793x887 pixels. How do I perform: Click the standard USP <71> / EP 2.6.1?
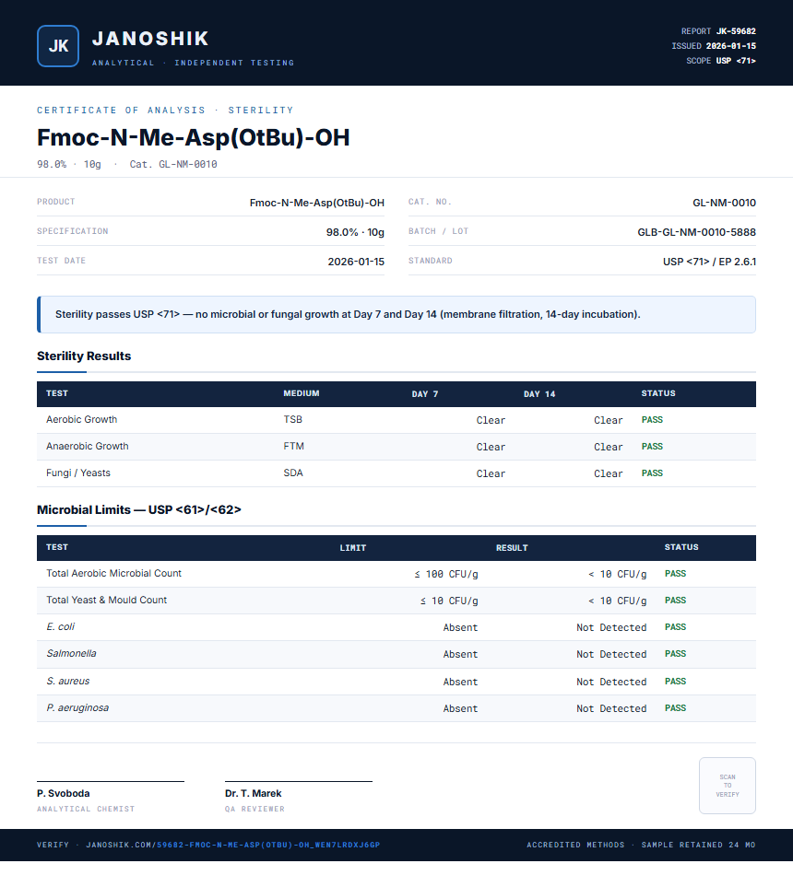(x=709, y=262)
